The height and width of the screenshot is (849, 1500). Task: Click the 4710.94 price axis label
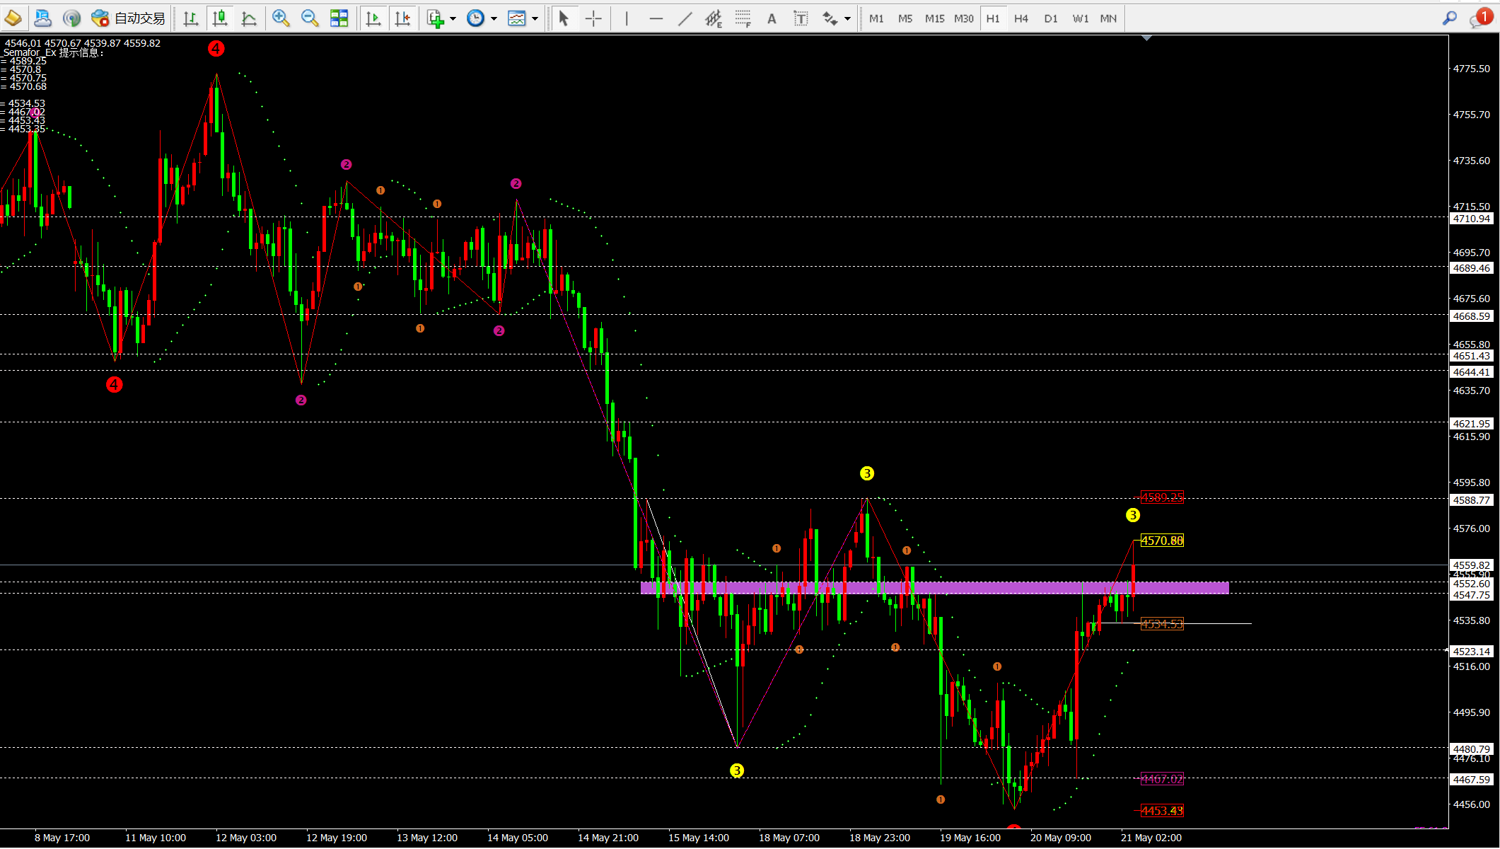pyautogui.click(x=1472, y=219)
